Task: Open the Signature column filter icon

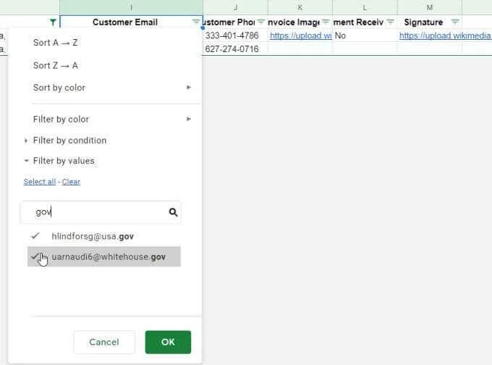Action: click(455, 22)
